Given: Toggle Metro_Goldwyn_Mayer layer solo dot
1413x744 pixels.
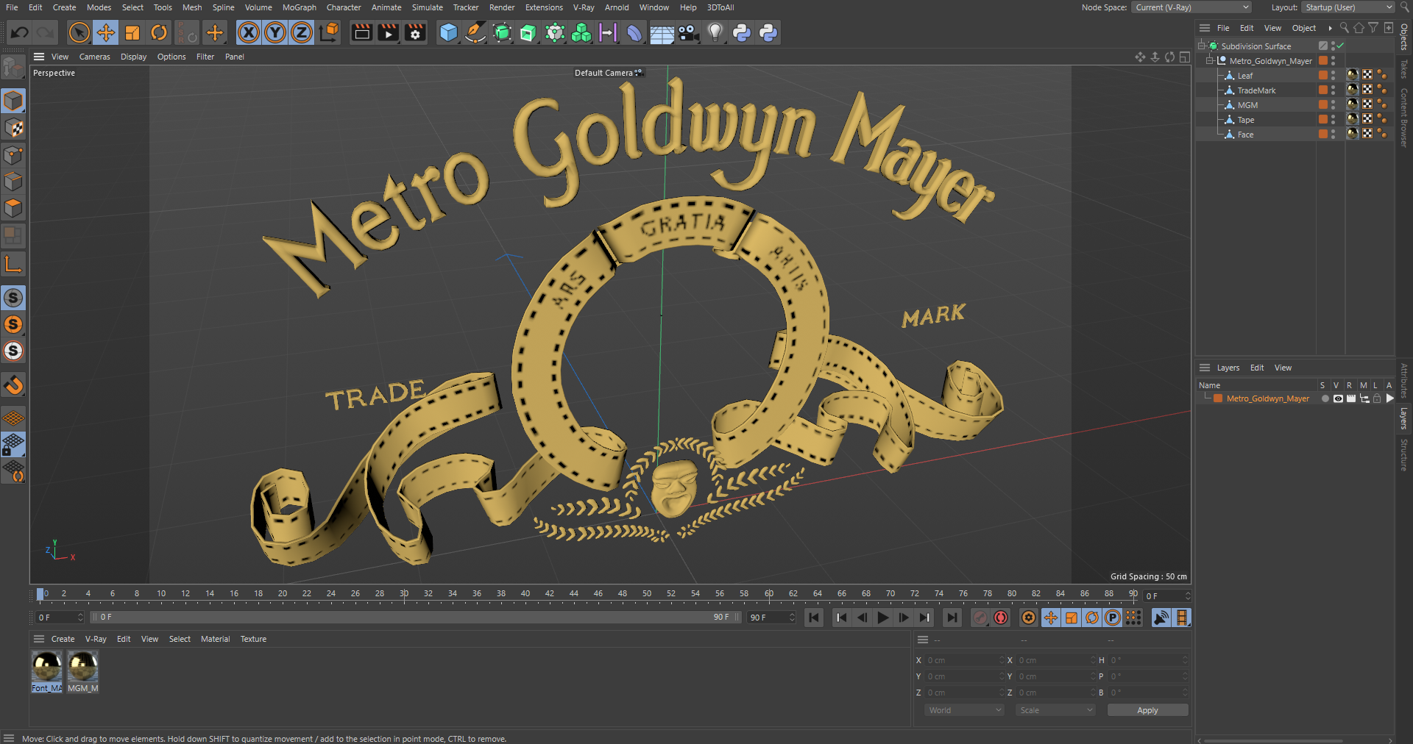Looking at the screenshot, I should point(1325,398).
